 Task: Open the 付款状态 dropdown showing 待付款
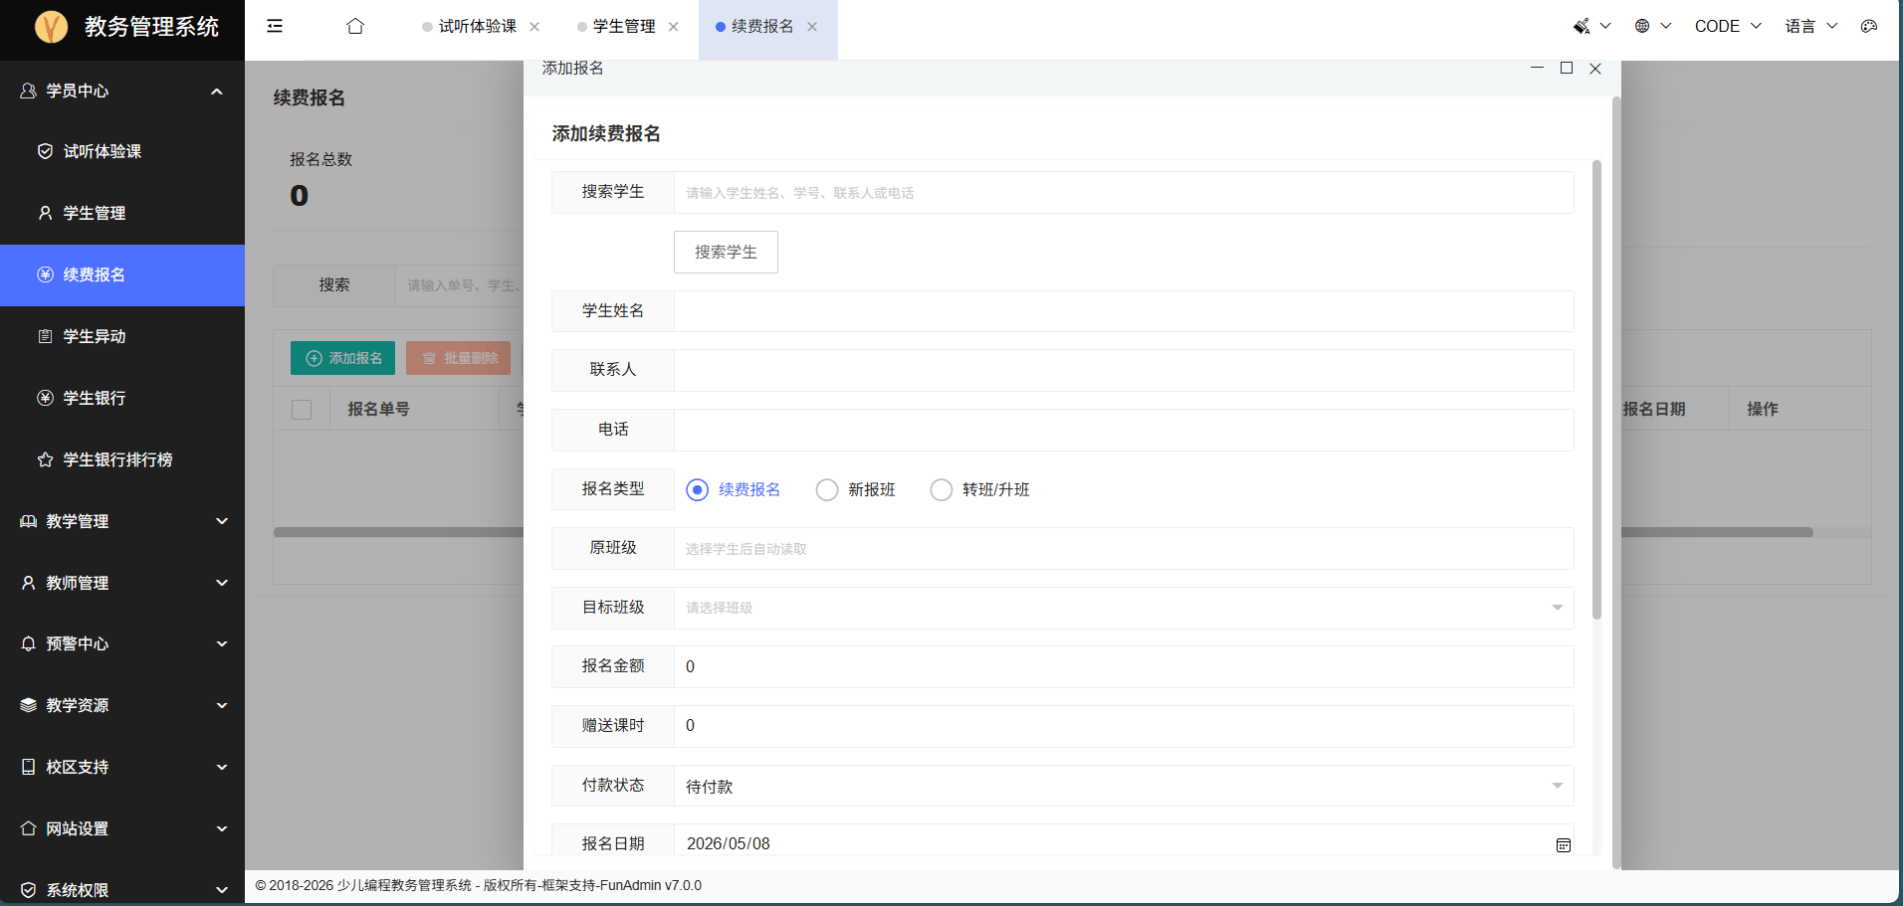coord(1124,786)
